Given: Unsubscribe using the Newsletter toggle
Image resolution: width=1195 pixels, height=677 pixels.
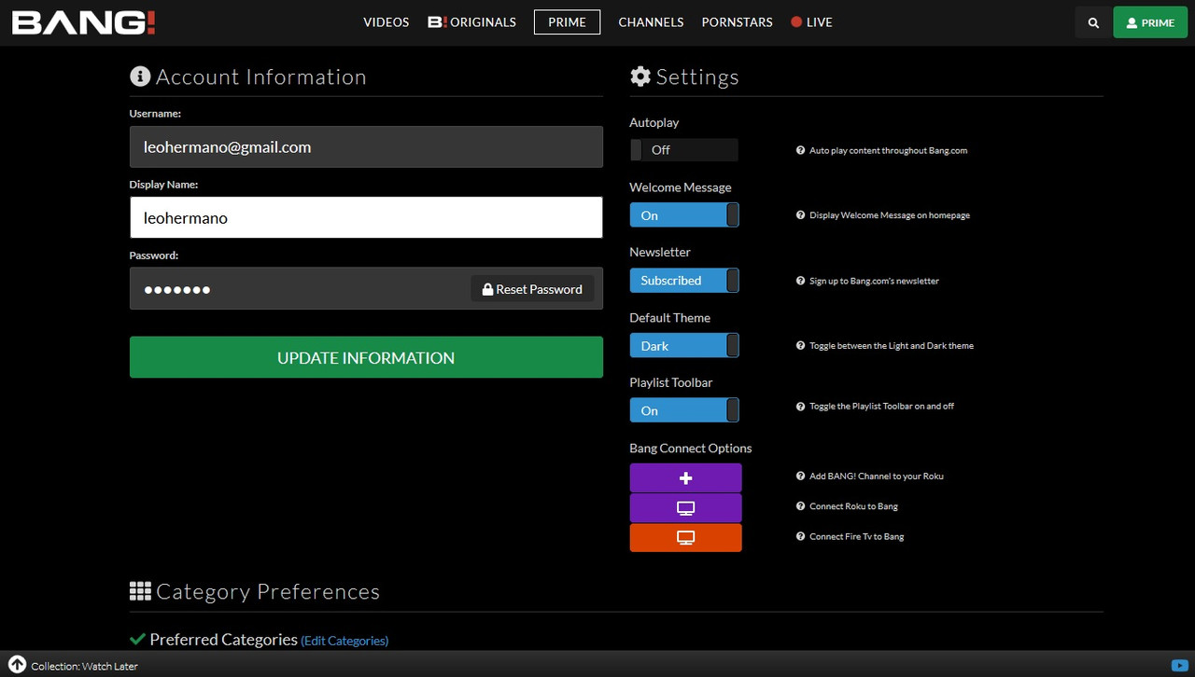Looking at the screenshot, I should (683, 281).
